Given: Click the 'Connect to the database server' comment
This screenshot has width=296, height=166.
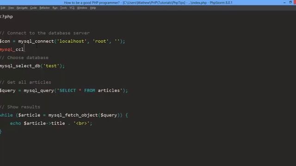Looking at the screenshot, I should point(45,33).
